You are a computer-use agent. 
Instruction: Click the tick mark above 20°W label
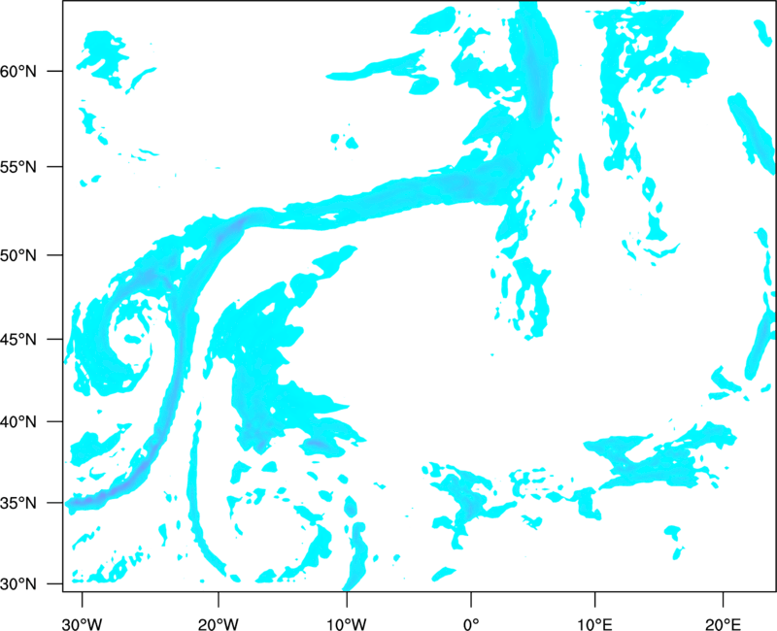(218, 599)
